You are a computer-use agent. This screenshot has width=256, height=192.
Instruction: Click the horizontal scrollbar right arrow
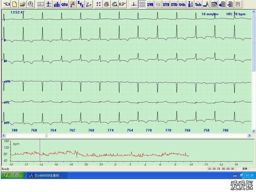(249, 135)
